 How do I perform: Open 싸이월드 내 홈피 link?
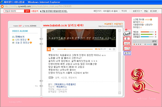point(110,11)
